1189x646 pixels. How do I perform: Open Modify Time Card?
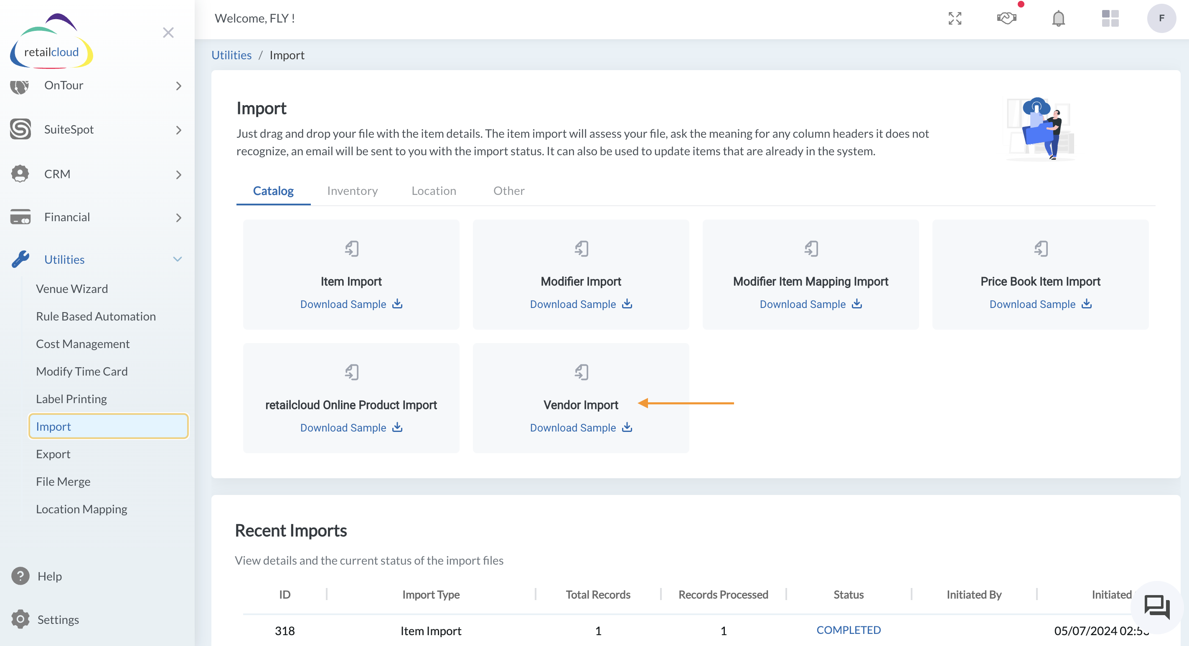point(82,371)
